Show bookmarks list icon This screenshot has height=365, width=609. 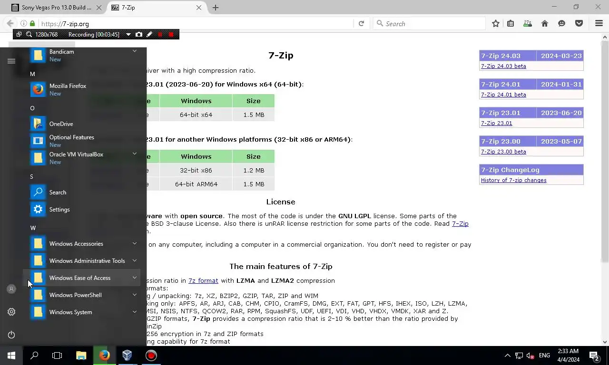click(x=511, y=23)
